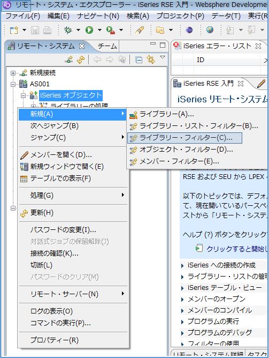Open the Remote Systems view menu triangle
Image resolution: width=269 pixels, height=358 pixels.
point(163,57)
